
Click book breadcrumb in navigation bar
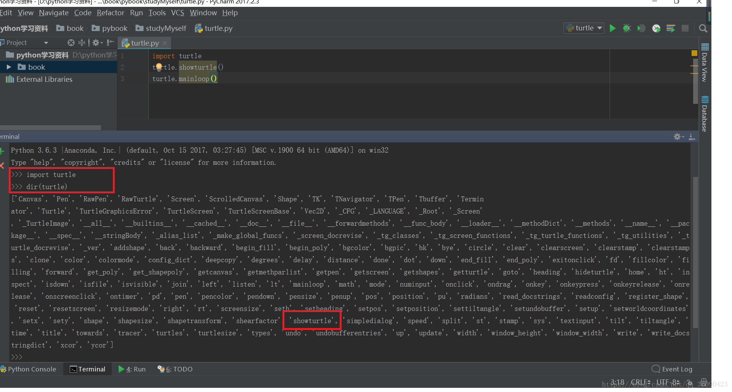(70, 28)
